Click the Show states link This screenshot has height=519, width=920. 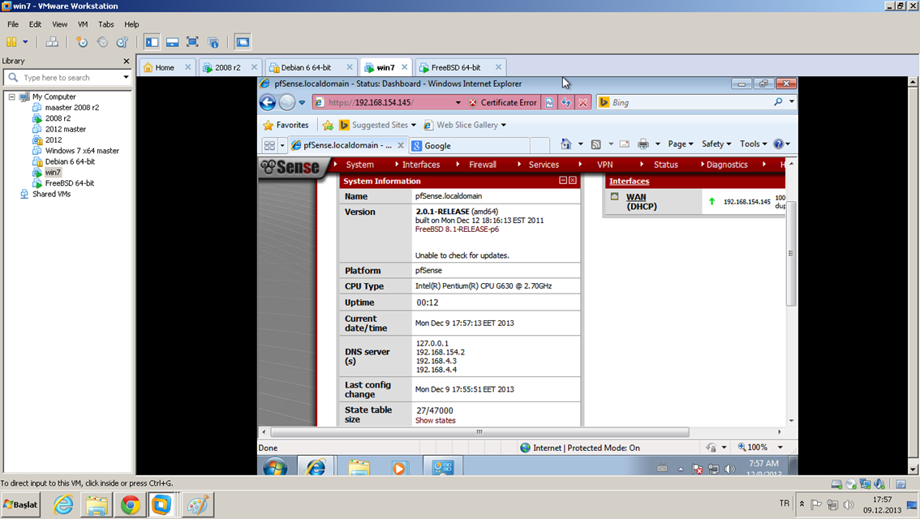(436, 421)
